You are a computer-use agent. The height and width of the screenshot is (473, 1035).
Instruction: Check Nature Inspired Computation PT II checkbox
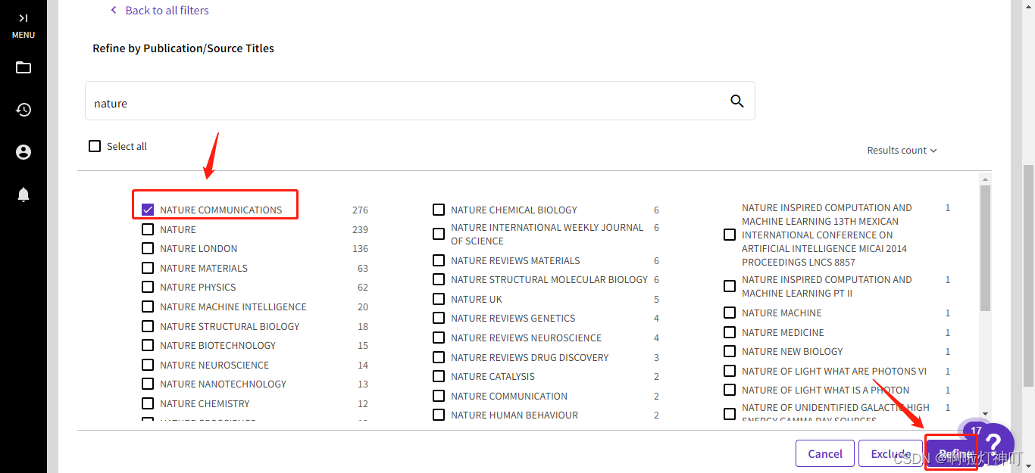[730, 286]
